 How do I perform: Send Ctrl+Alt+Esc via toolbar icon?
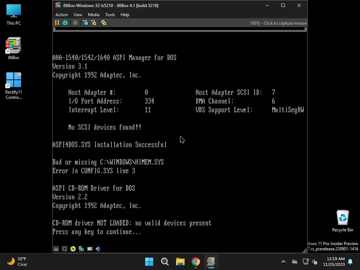point(94,23)
